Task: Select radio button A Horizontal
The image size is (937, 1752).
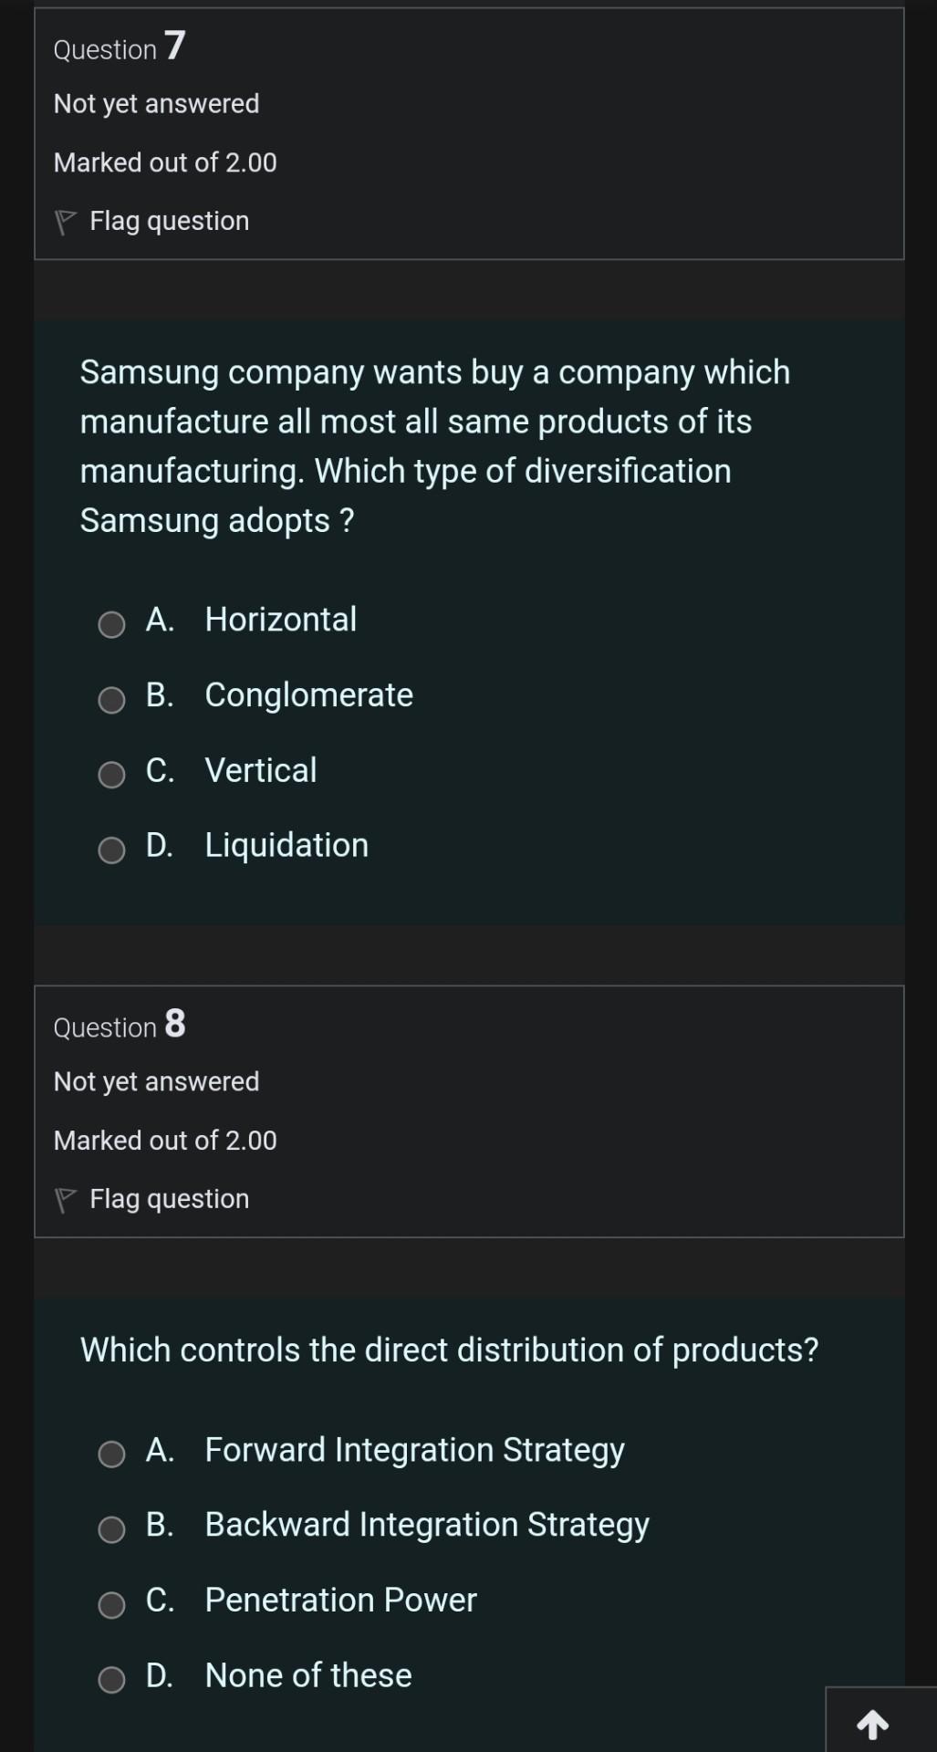Action: point(110,625)
